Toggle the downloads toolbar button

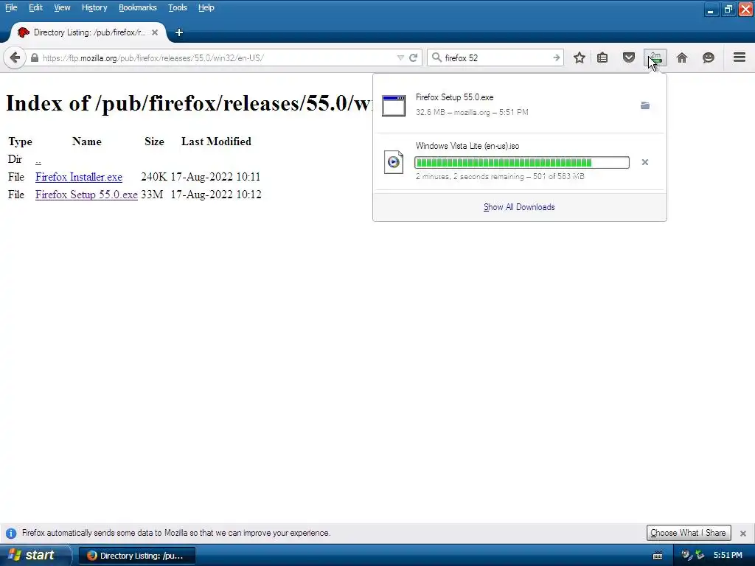655,57
